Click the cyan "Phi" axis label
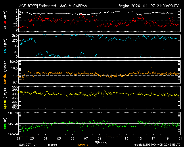Viewport: 184px width, 147px height. click(5, 51)
